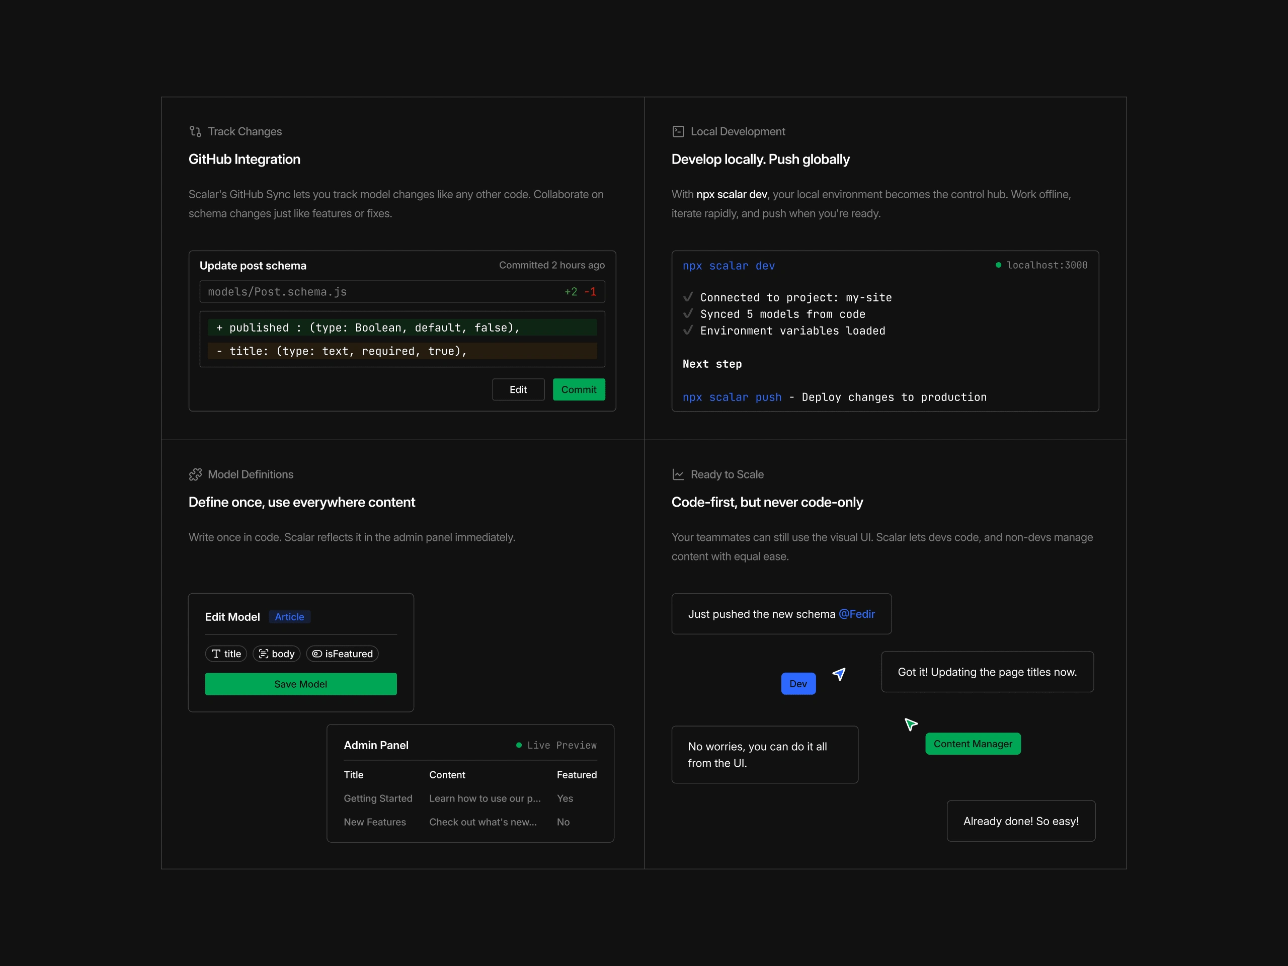Click the No value in Featured column
Image resolution: width=1288 pixels, height=966 pixels.
coord(563,822)
